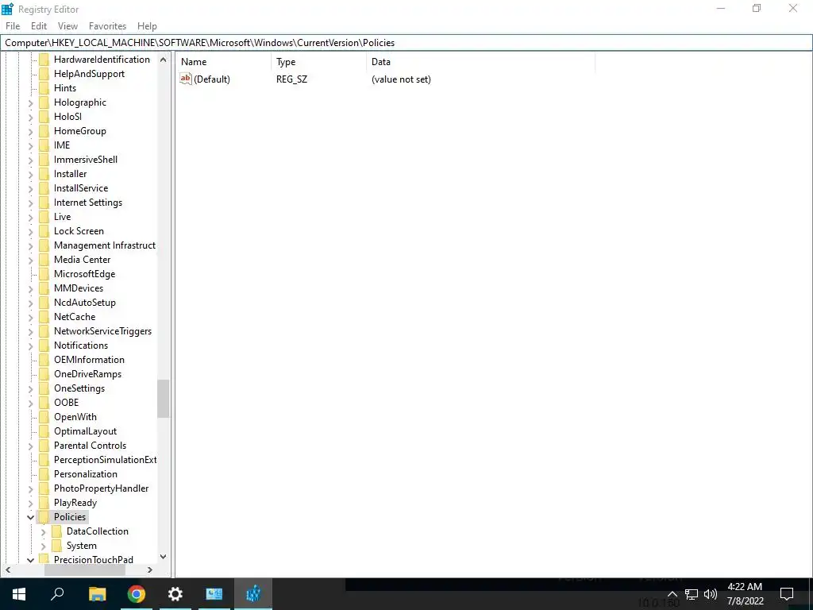Collapse the Policies key
The image size is (813, 610).
coord(31,517)
